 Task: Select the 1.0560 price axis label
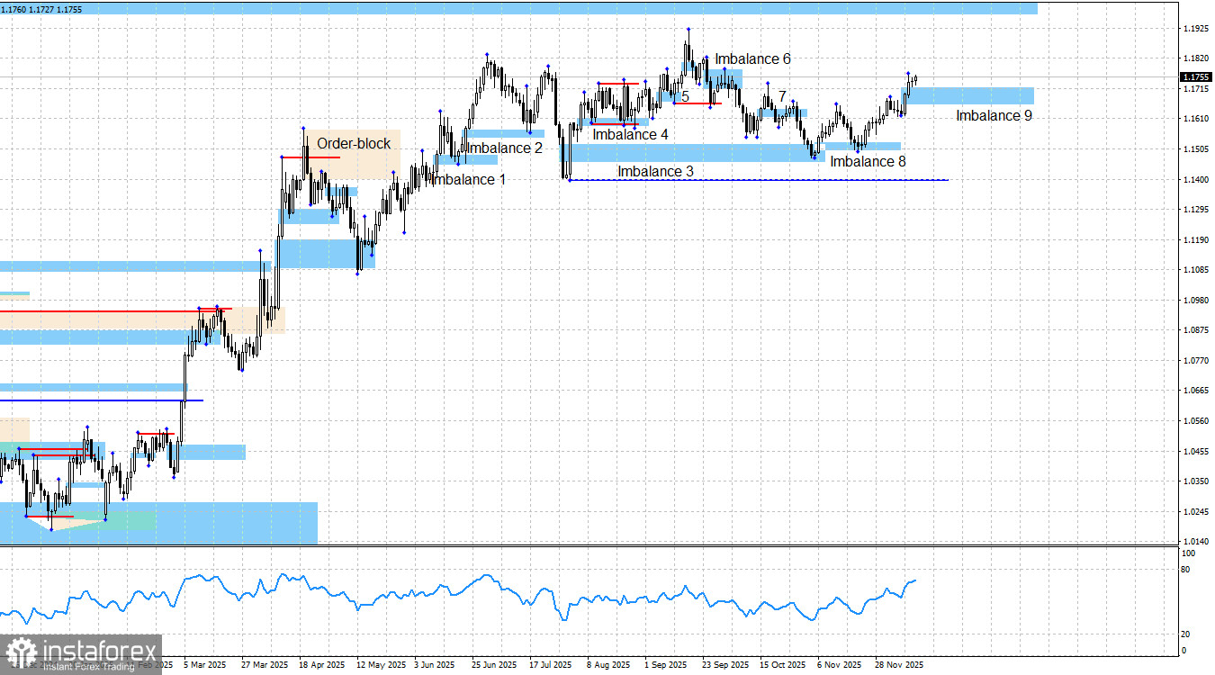(x=1196, y=421)
